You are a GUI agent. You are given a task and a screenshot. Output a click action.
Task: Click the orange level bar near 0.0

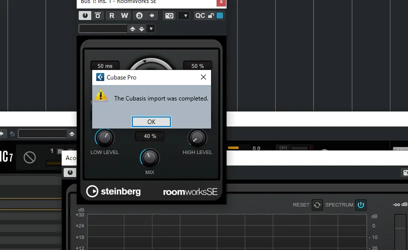(x=233, y=147)
